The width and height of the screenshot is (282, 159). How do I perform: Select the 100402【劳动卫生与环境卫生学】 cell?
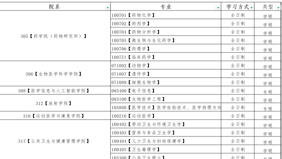[166, 124]
